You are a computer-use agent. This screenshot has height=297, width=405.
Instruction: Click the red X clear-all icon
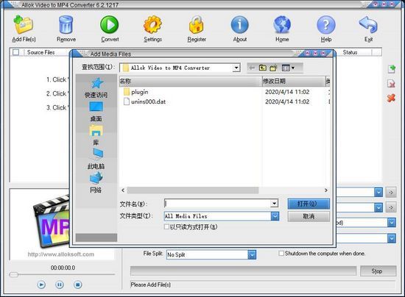[x=391, y=98]
